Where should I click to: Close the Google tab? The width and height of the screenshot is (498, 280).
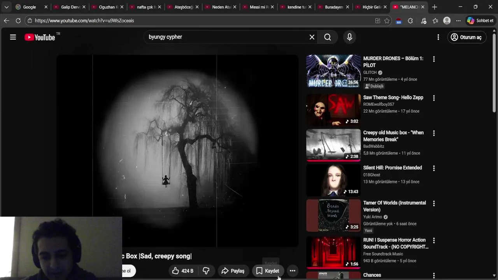pyautogui.click(x=46, y=7)
